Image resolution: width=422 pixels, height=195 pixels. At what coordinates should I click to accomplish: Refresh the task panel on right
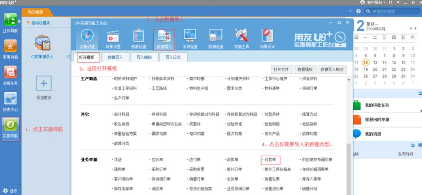(420, 93)
